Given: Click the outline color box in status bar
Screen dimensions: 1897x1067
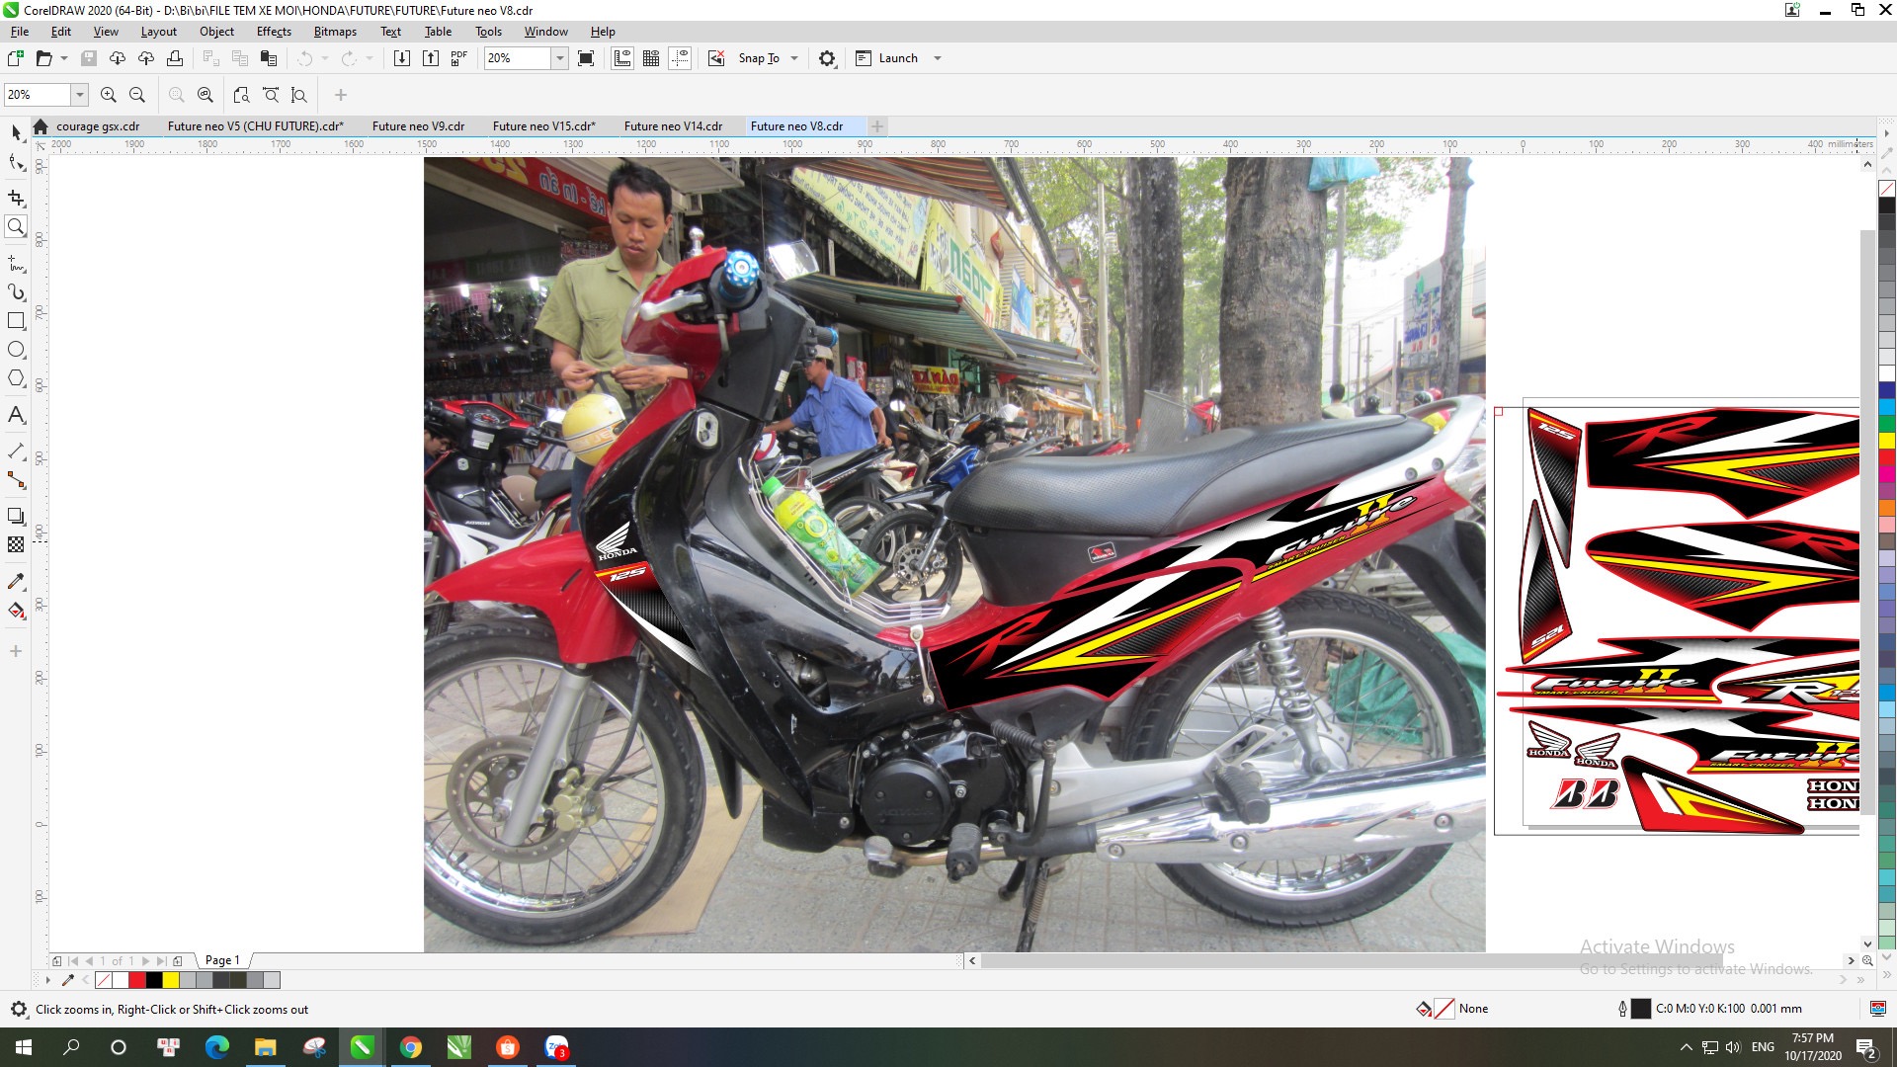Looking at the screenshot, I should [1640, 1009].
